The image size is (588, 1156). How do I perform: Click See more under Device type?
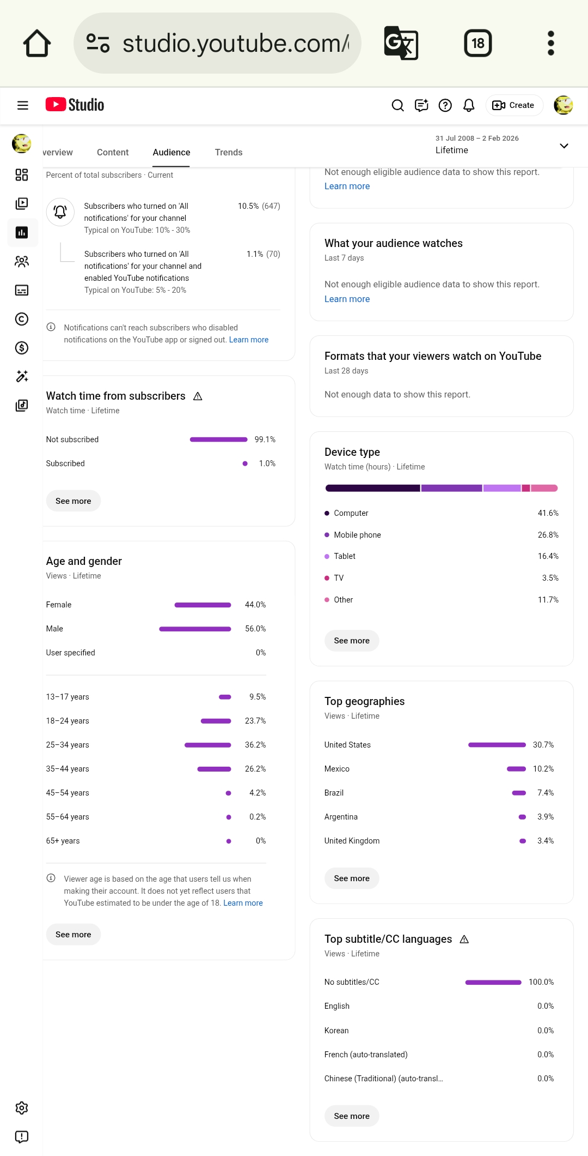point(352,641)
